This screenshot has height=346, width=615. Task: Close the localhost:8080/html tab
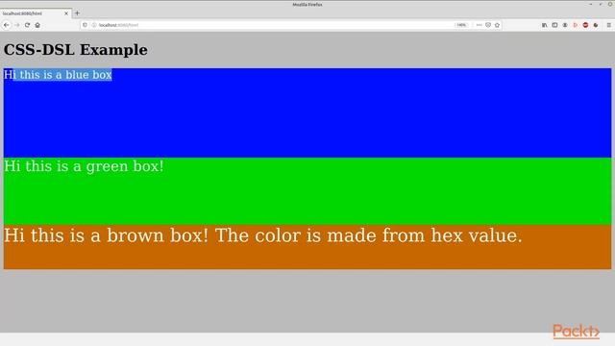coord(66,13)
